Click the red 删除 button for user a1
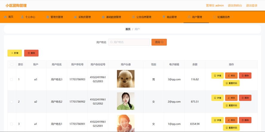 [x=245, y=120]
